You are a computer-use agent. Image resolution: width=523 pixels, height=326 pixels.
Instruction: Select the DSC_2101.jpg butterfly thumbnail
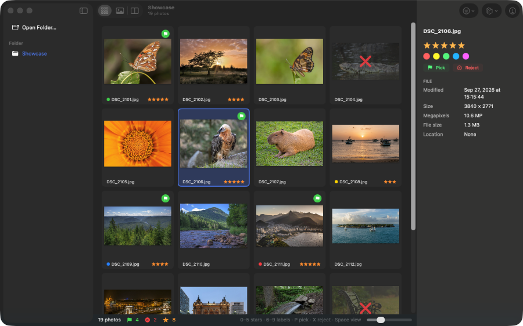[138, 61]
